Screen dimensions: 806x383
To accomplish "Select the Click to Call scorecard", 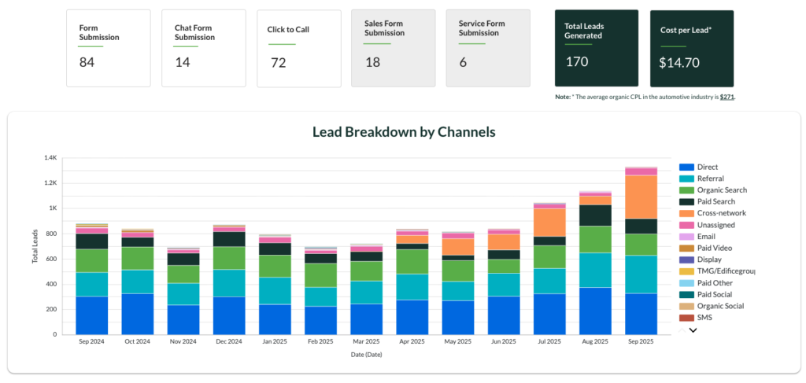I will [298, 48].
